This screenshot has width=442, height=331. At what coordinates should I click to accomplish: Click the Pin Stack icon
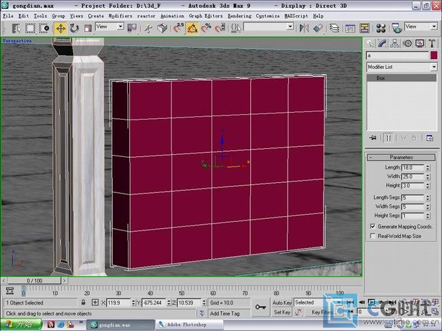373,138
